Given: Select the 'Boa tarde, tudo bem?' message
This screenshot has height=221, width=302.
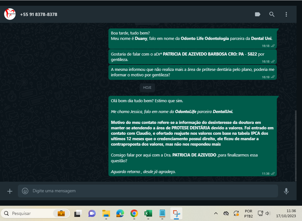Looking at the screenshot, I should click(193, 39).
